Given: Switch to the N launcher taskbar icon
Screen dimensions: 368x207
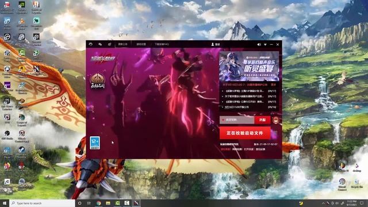Looking at the screenshot, I should tap(136, 203).
